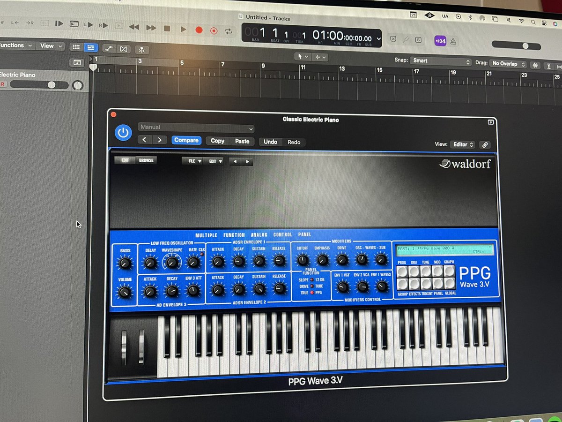Open the View Editor dropdown
562x422 pixels.
[x=463, y=145]
